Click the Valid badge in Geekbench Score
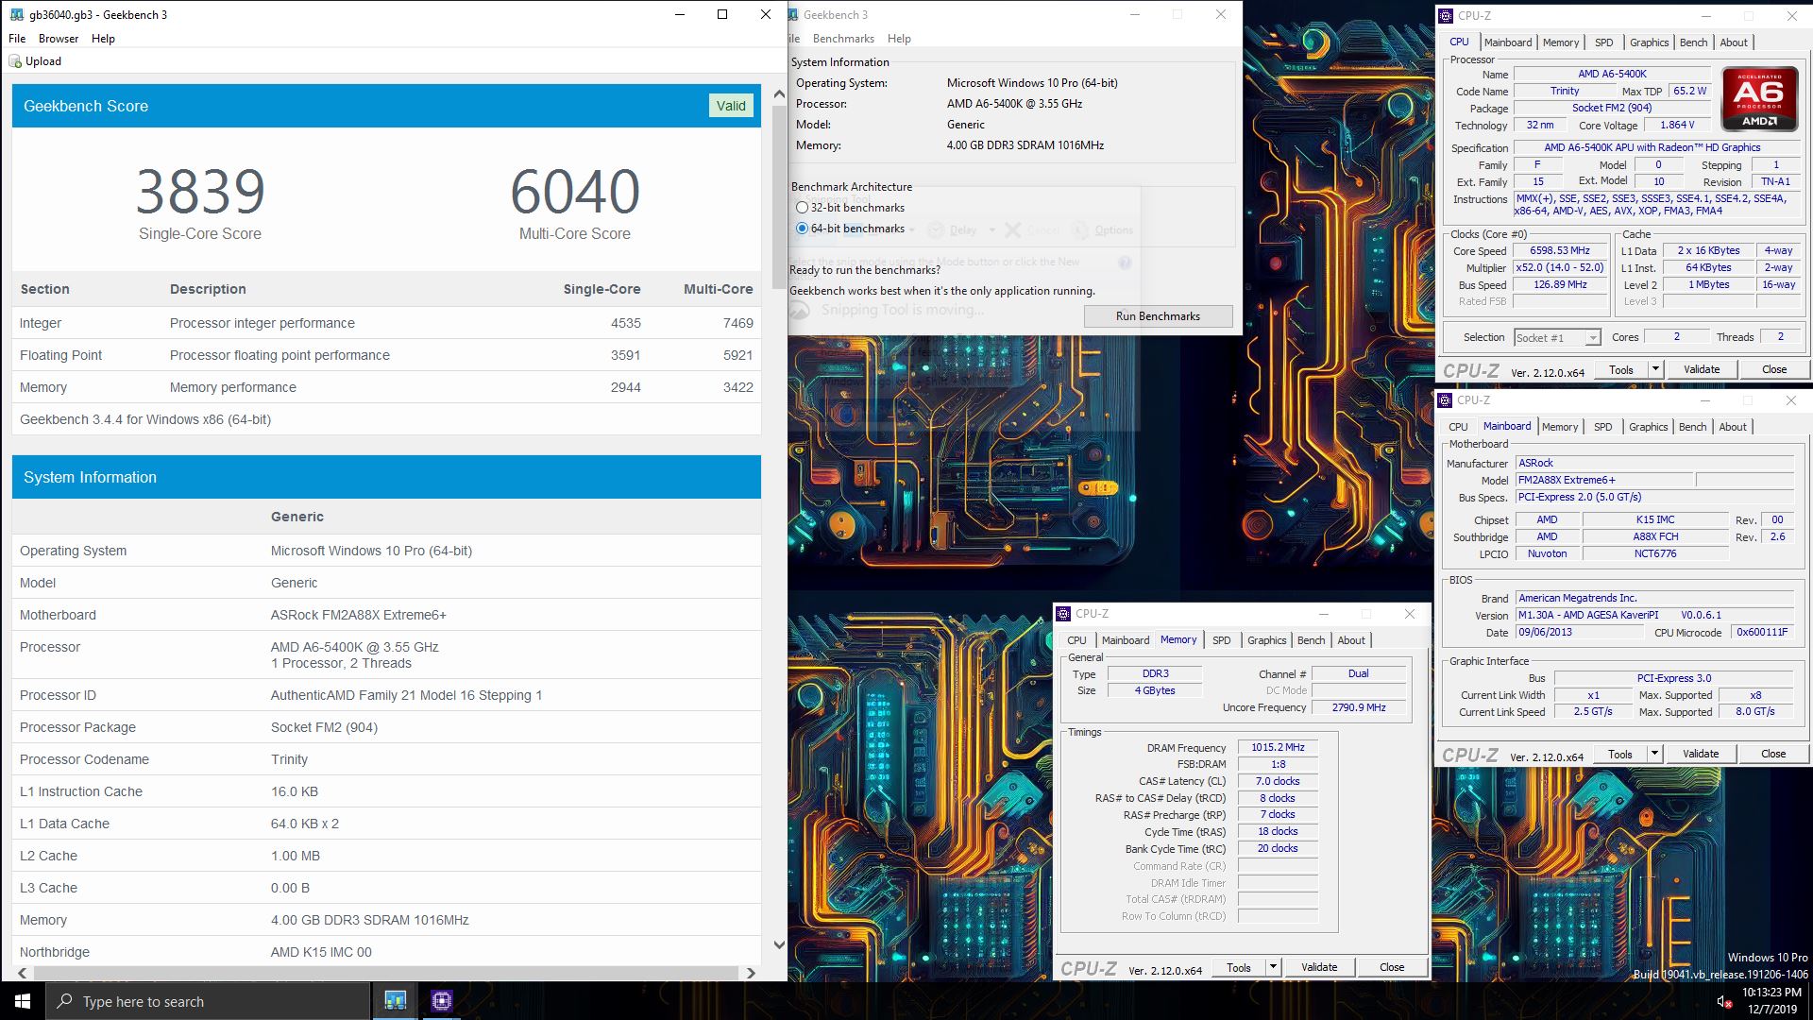The image size is (1813, 1020). point(730,106)
